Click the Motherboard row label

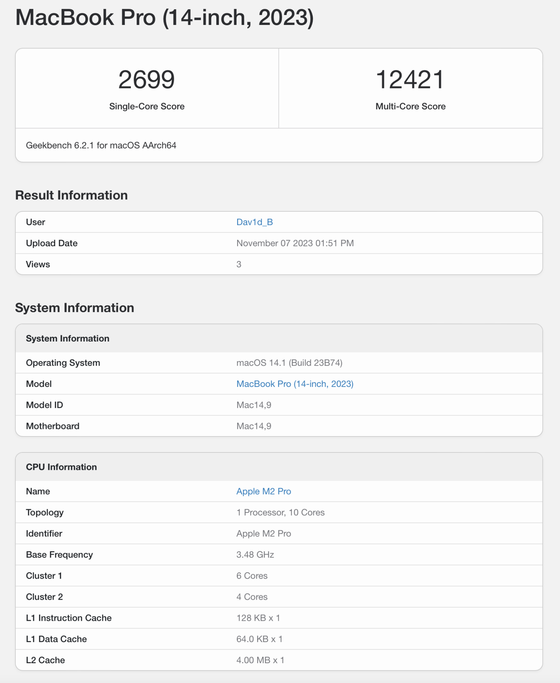coord(53,426)
